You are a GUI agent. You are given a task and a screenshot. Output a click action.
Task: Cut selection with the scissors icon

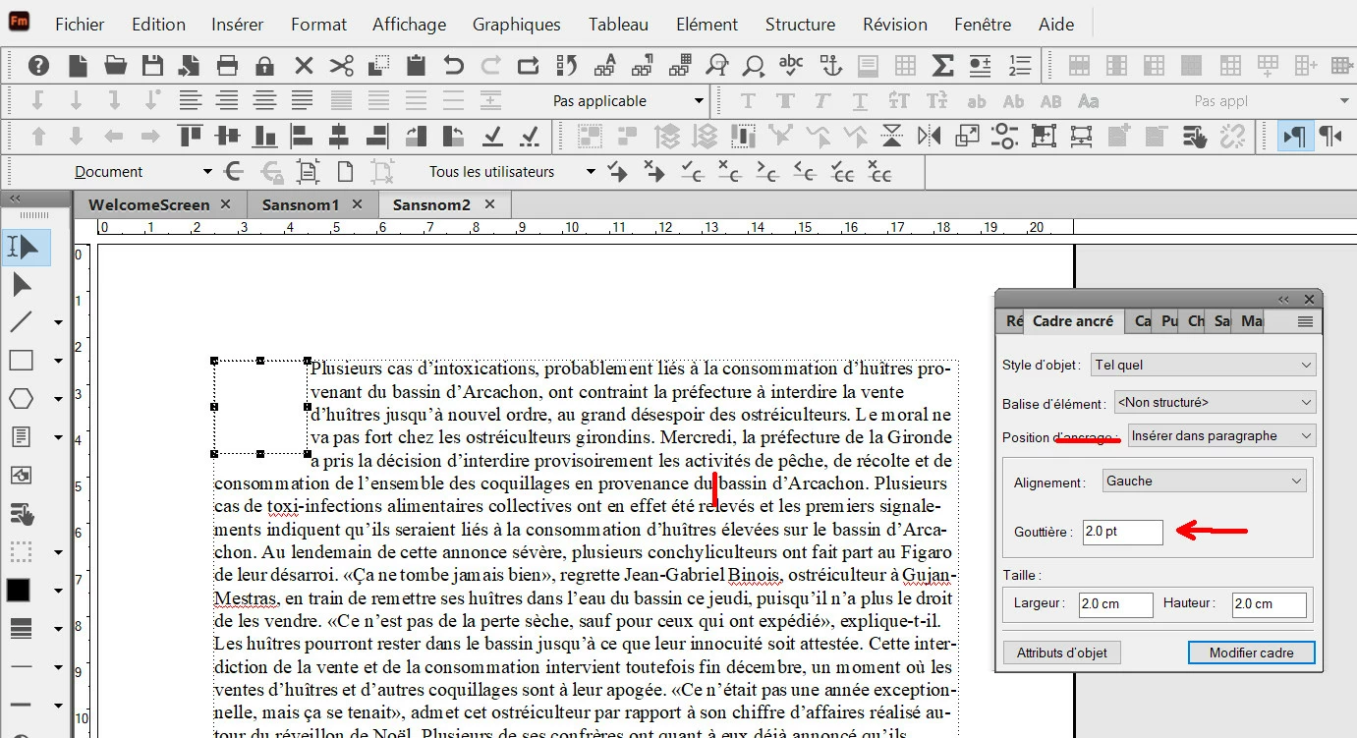(x=341, y=66)
